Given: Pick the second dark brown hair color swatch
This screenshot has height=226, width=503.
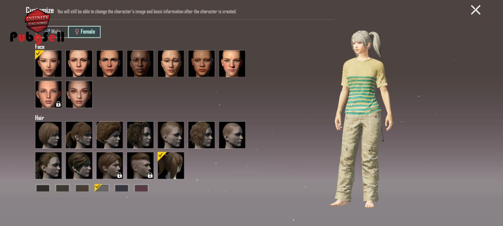Looking at the screenshot, I should tap(62, 188).
